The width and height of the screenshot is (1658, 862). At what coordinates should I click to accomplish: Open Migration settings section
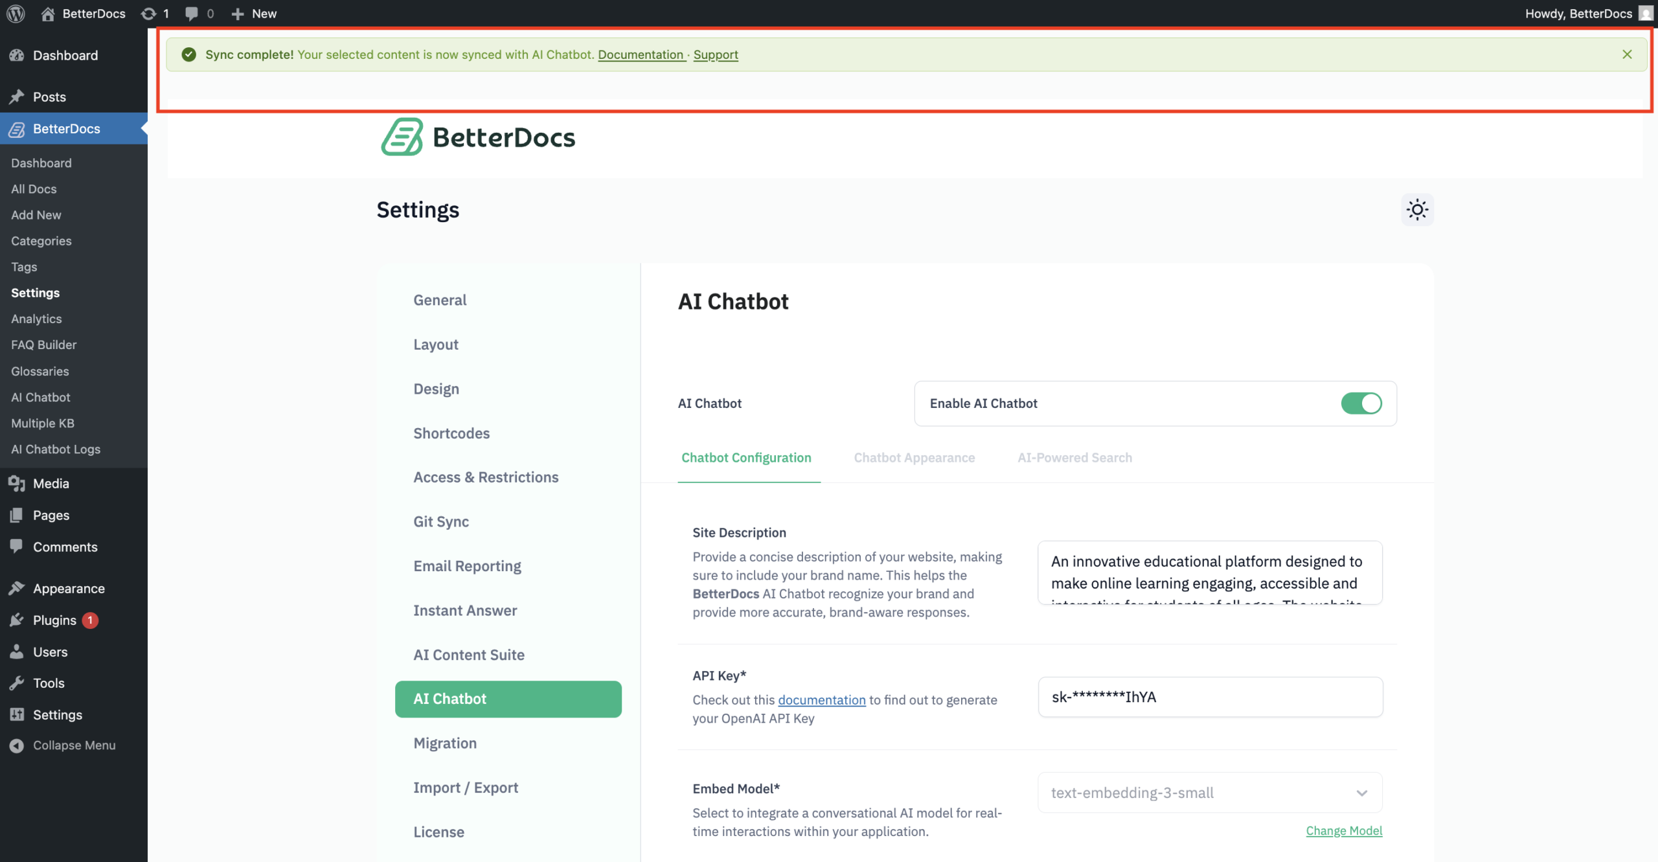click(445, 743)
